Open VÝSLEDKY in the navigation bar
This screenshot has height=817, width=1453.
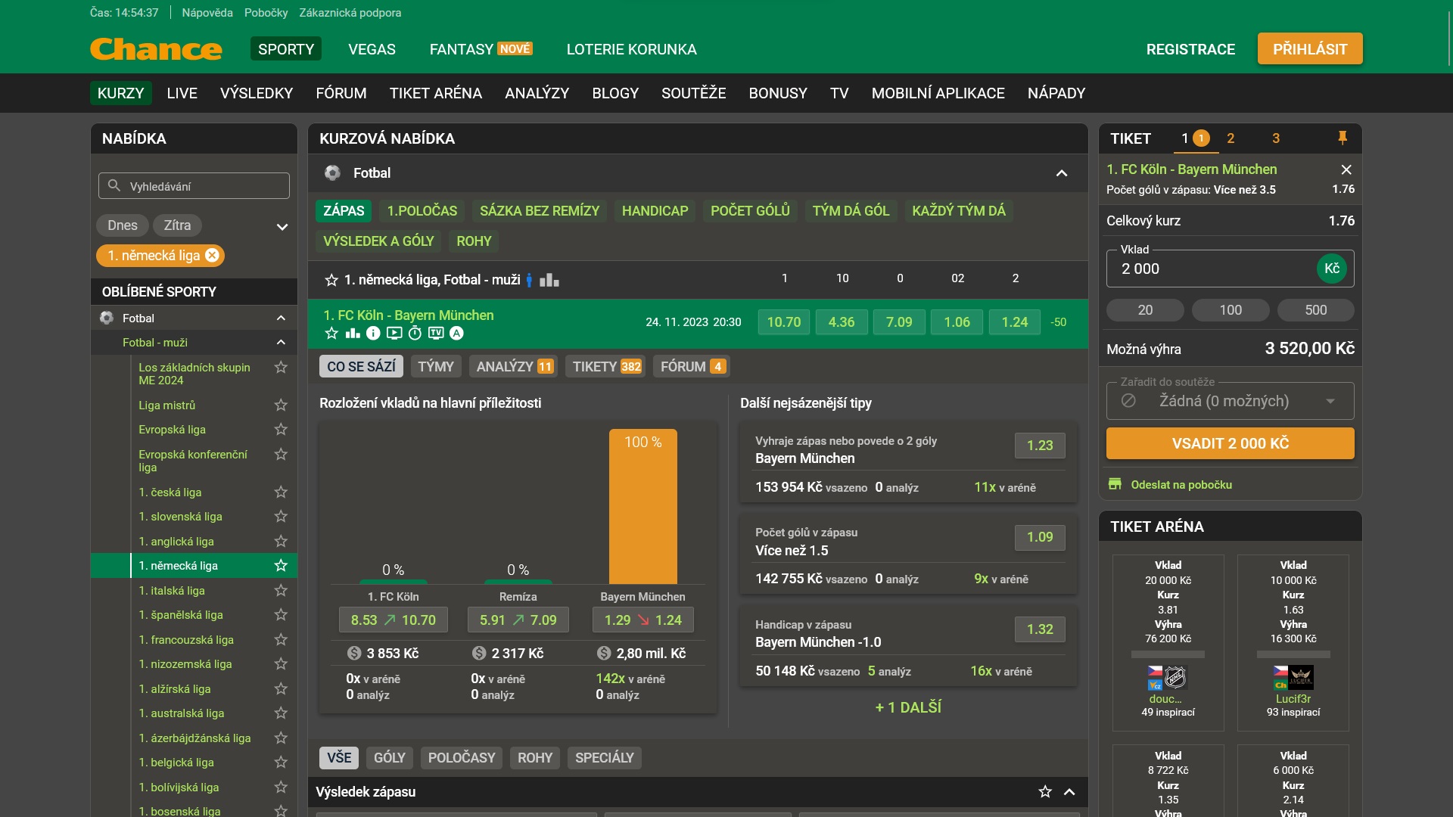pyautogui.click(x=257, y=93)
